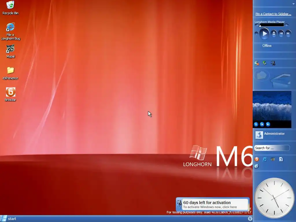Click the slideshow cloud picture thumbnail
The height and width of the screenshot is (222, 296).
(x=272, y=106)
